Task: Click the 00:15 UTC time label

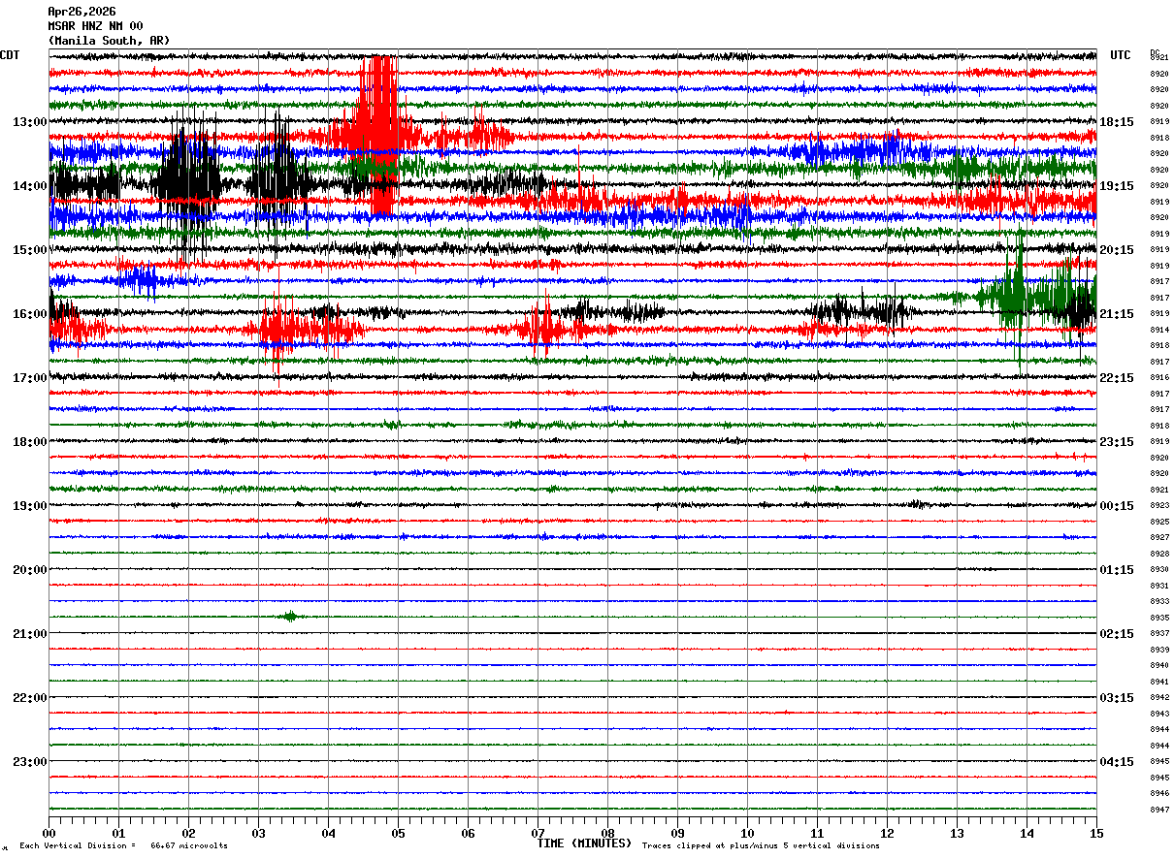Action: click(1116, 506)
